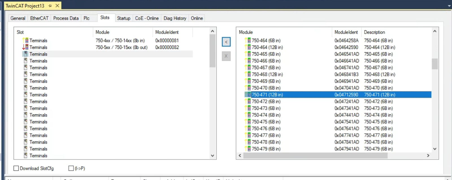Select slot 750-4xx / 750-14xx (8b in)
The width and height of the screenshot is (452, 180).
pos(120,40)
